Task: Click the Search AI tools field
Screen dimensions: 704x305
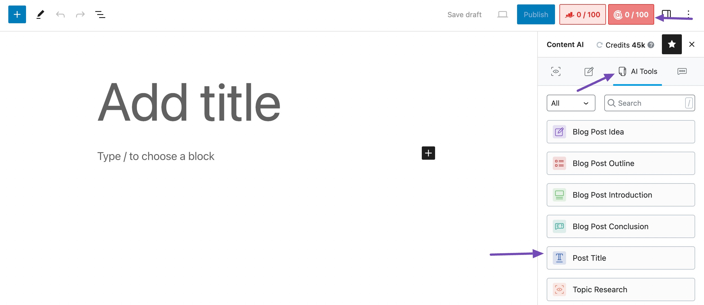Action: [x=649, y=103]
